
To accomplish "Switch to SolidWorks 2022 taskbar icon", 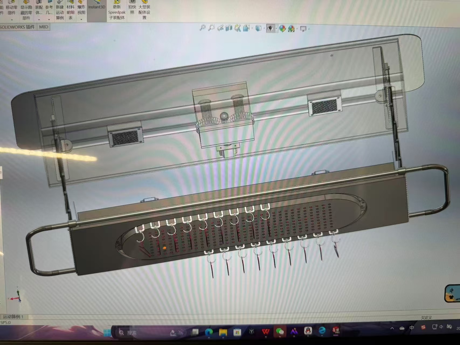I will click(336, 330).
